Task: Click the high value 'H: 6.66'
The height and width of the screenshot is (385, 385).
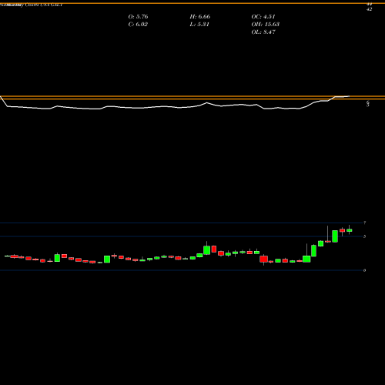Action: [x=200, y=17]
